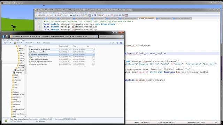Click the folder tree vertical scrollbar thumb
This screenshot has width=223, height=125.
pos(25,70)
